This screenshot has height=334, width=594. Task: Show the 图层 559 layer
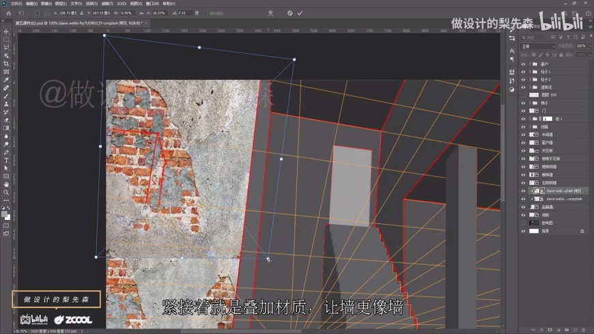coord(523,95)
